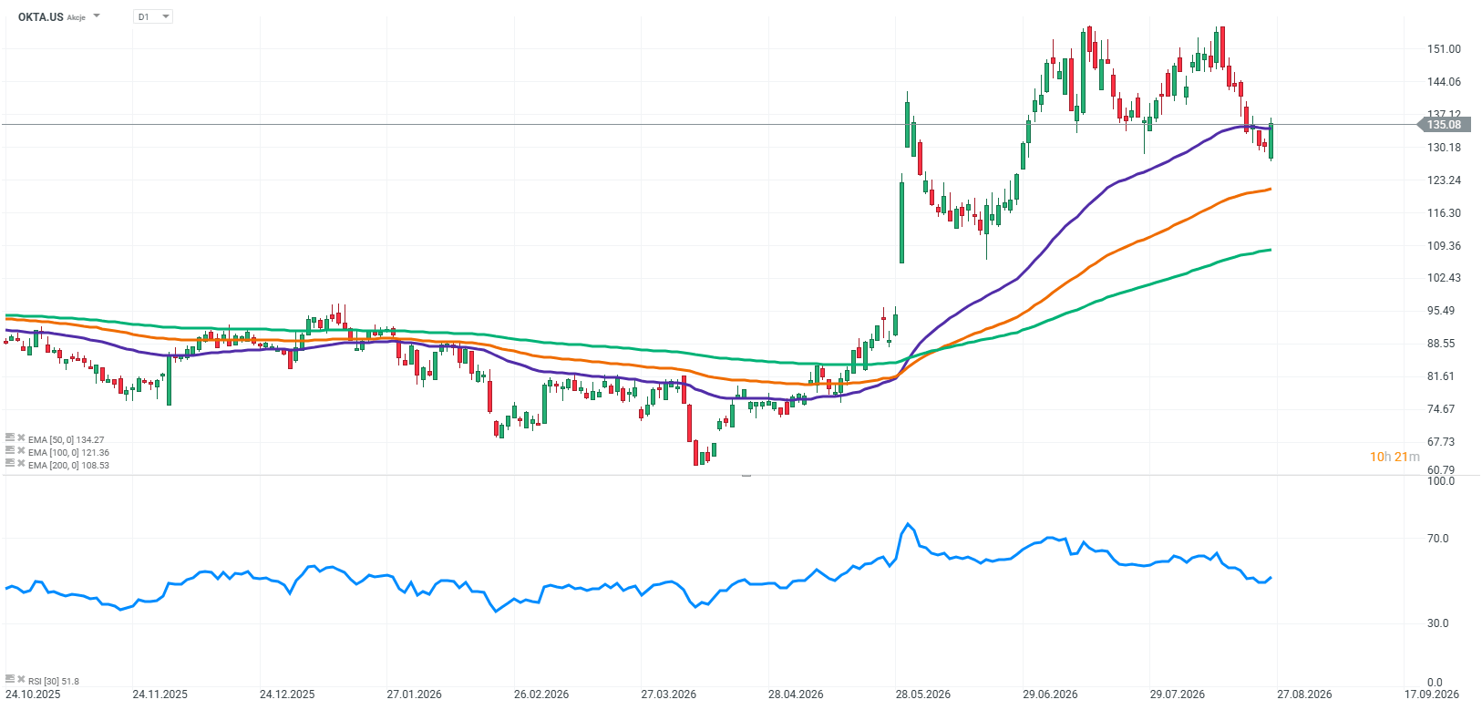1482x710 pixels.
Task: Open settings icon for EMA 50 indicator
Action: [x=10, y=438]
